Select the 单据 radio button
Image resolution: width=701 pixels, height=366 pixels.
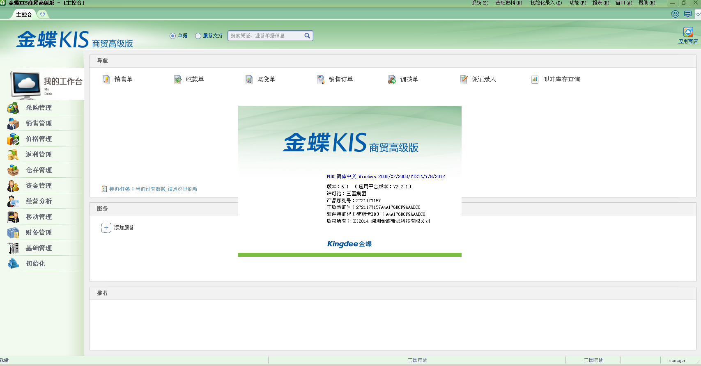(172, 36)
